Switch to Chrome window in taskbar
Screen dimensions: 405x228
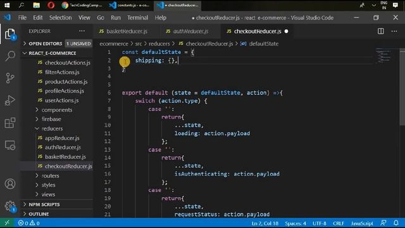[x=82, y=5]
